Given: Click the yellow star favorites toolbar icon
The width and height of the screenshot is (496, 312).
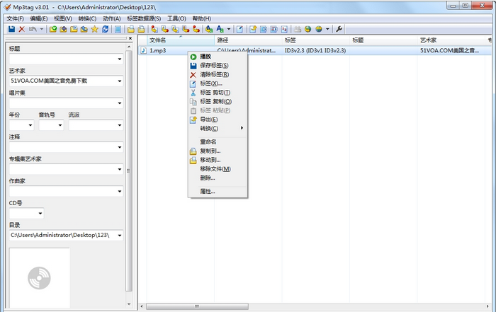Looking at the screenshot, I should coord(95,29).
